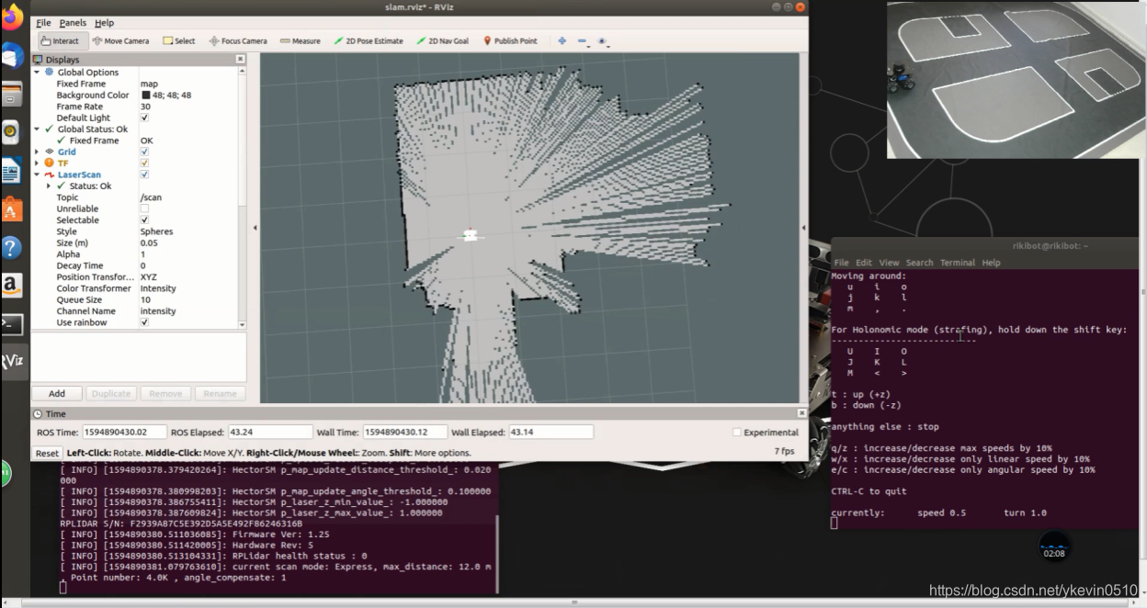The width and height of the screenshot is (1147, 608).
Task: Activate the Publish Point tool
Action: pos(510,40)
